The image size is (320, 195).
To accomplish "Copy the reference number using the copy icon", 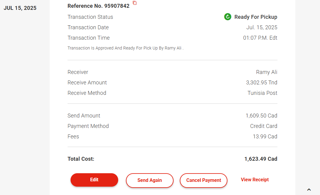I will pyautogui.click(x=135, y=3).
